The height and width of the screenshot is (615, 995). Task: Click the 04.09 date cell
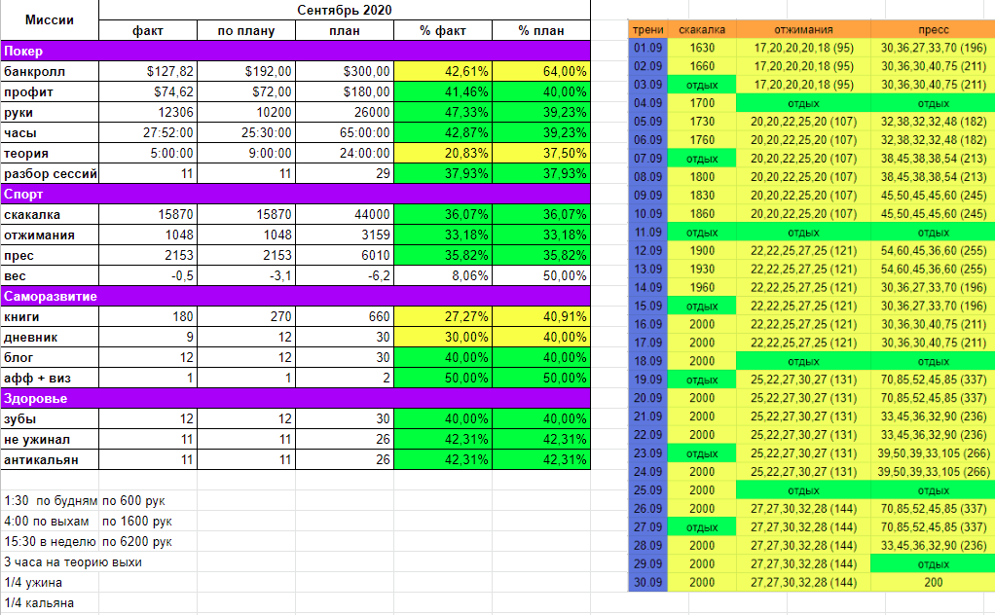pyautogui.click(x=647, y=103)
